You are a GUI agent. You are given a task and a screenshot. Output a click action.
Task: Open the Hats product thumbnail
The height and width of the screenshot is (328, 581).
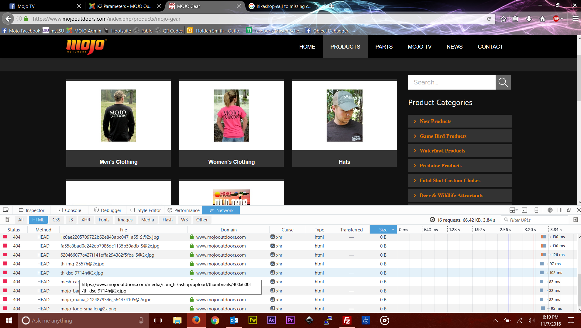(x=345, y=116)
